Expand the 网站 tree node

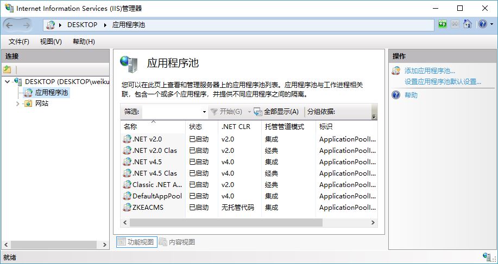click(x=17, y=104)
